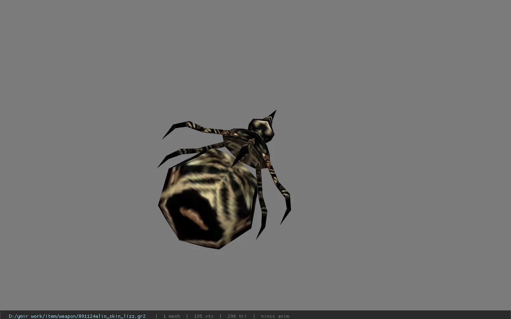
Task: Select the "nincs anim" animation status
Action: pos(275,316)
